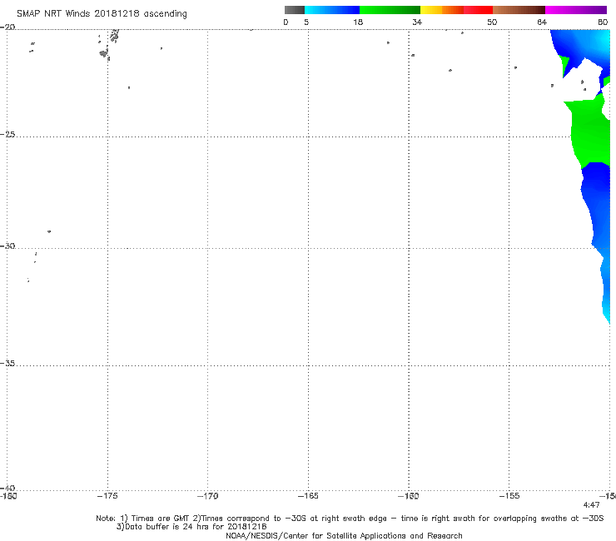Click the yellow-to-red color bar segment
The width and height of the screenshot is (616, 541).
coord(456,10)
